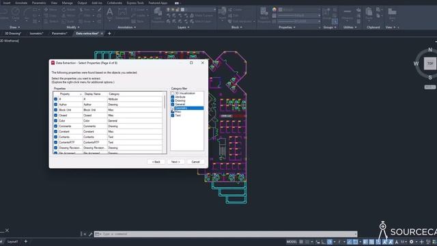437x246 pixels.
Task: Expand the Properties panel dropdown
Action: [x=287, y=27]
